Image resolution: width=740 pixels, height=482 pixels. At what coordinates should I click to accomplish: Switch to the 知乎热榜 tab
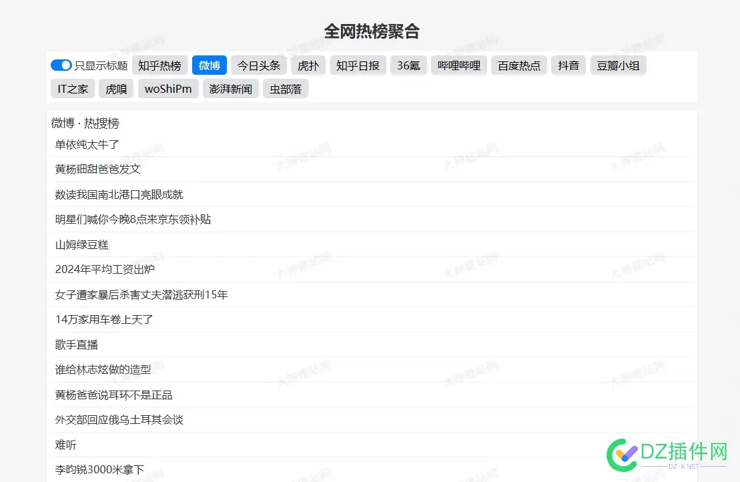pos(160,65)
